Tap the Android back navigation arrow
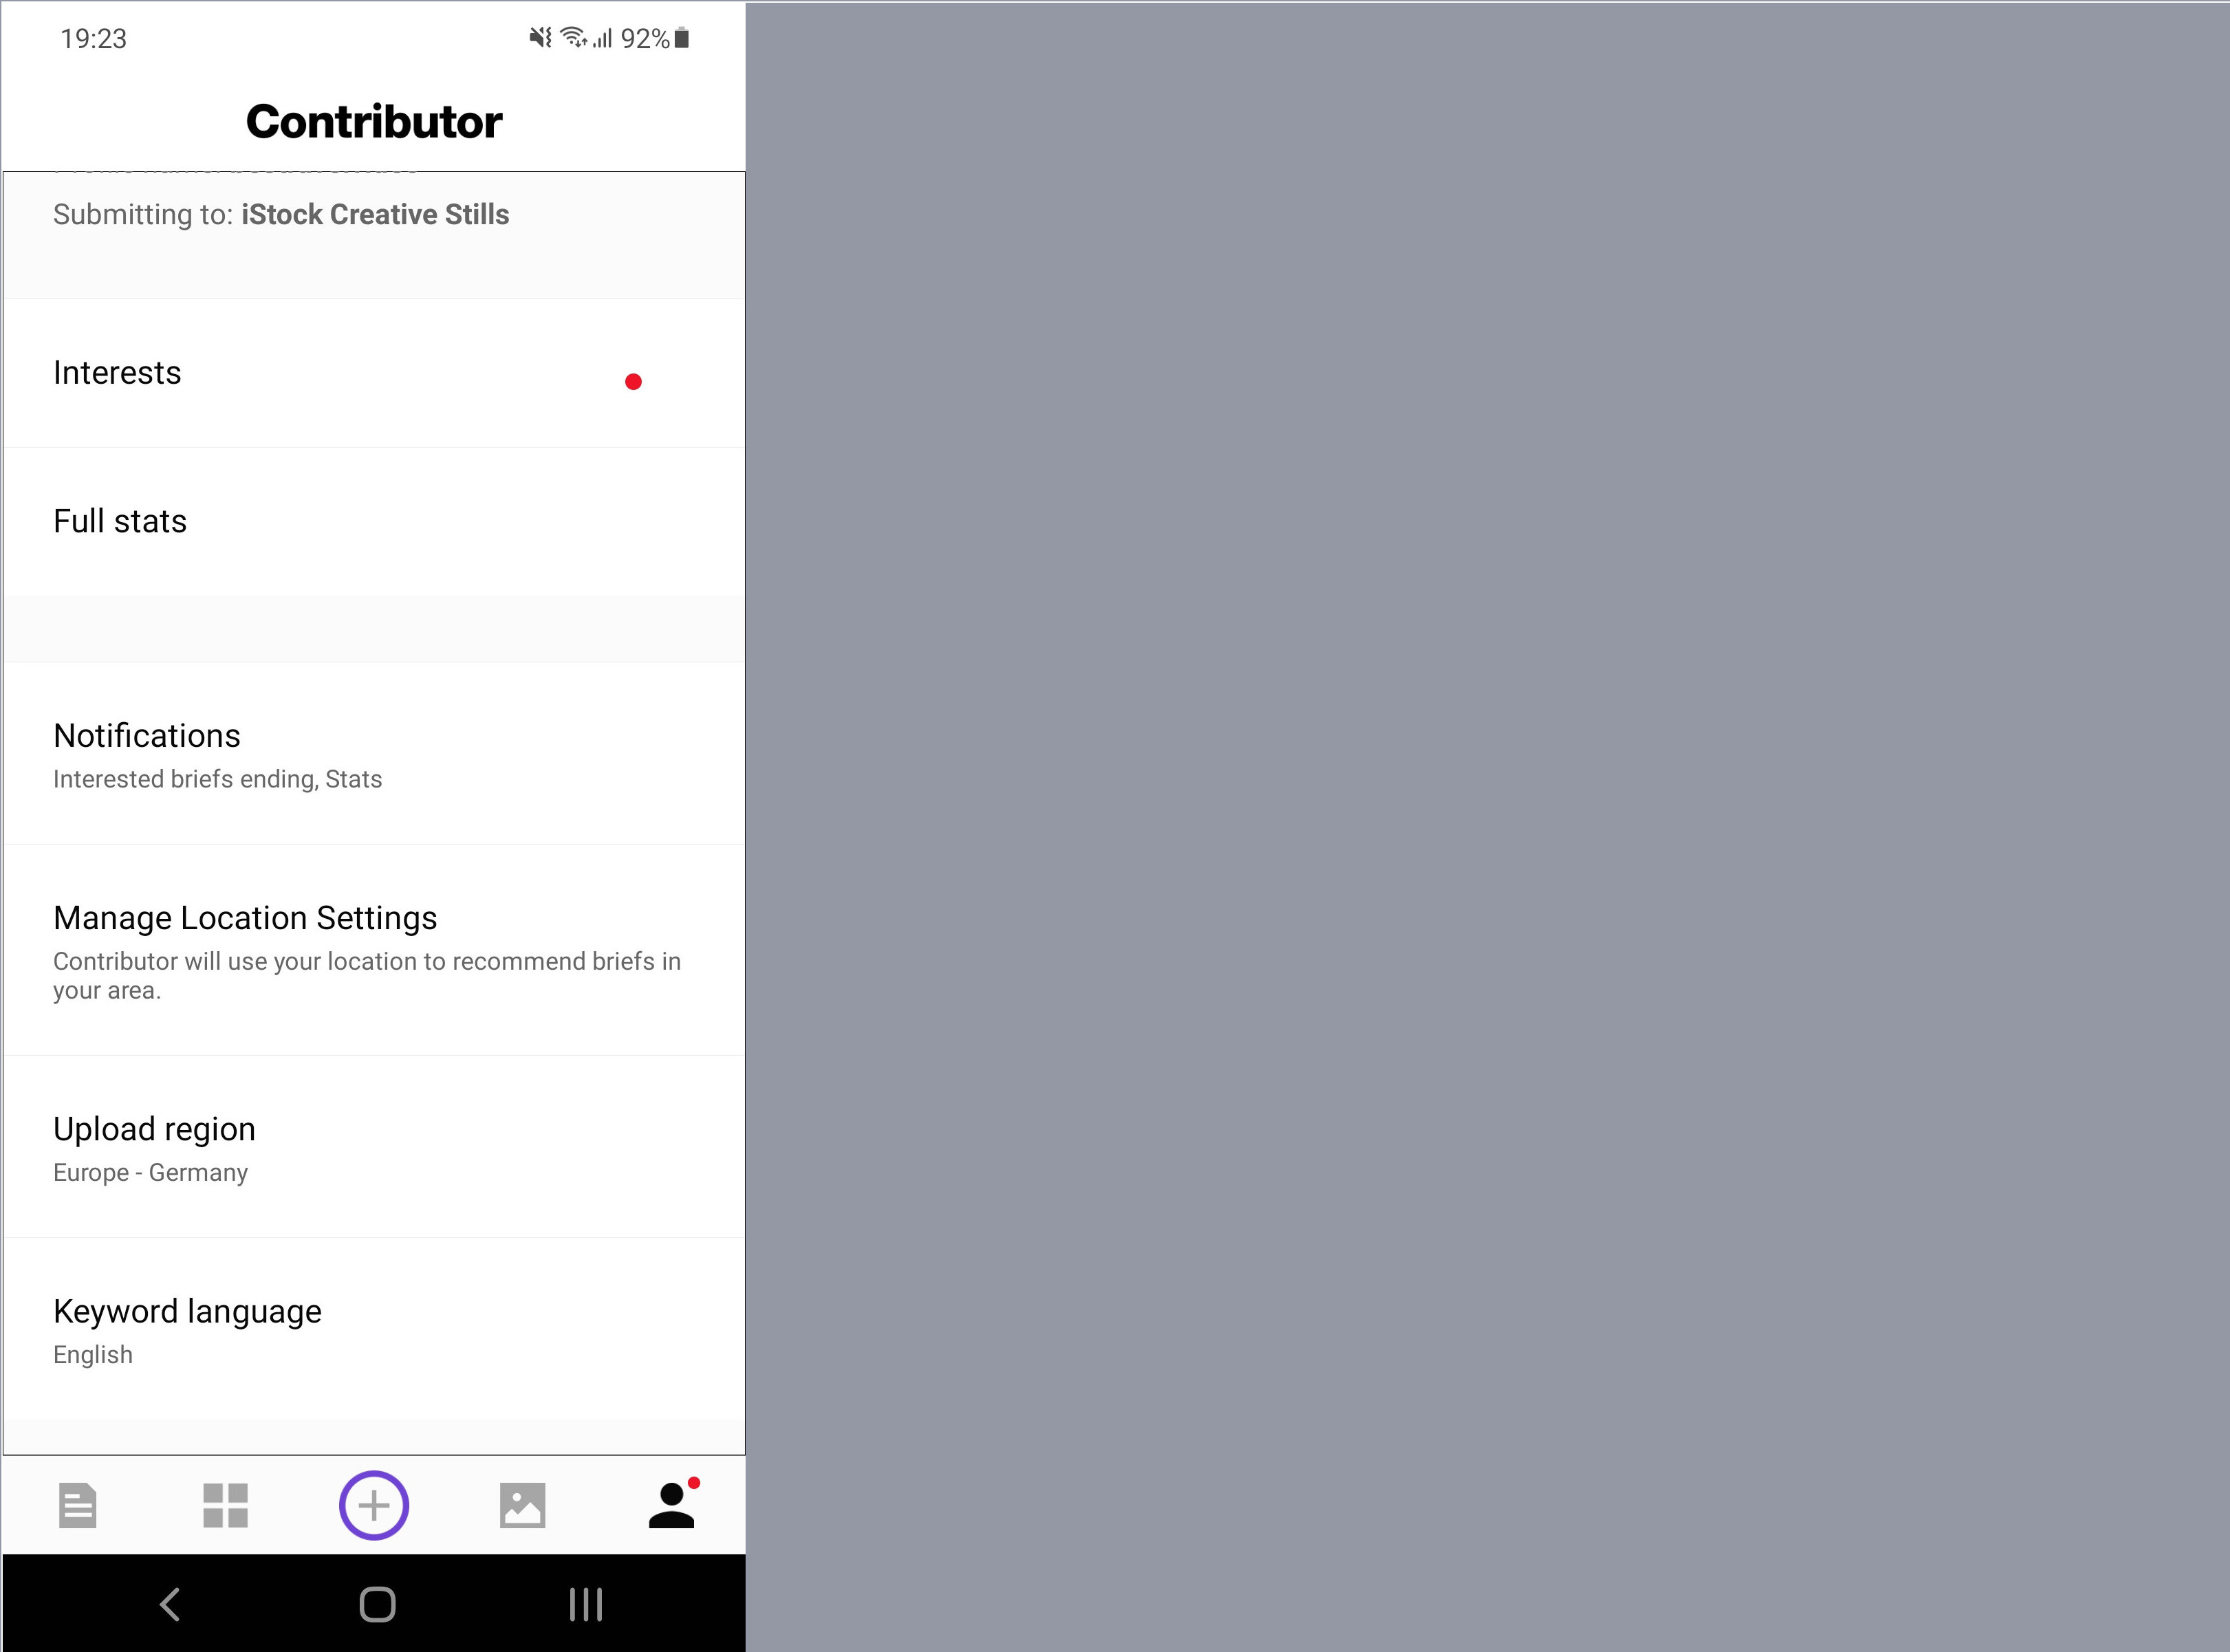This screenshot has width=2230, height=1652. [x=170, y=1604]
